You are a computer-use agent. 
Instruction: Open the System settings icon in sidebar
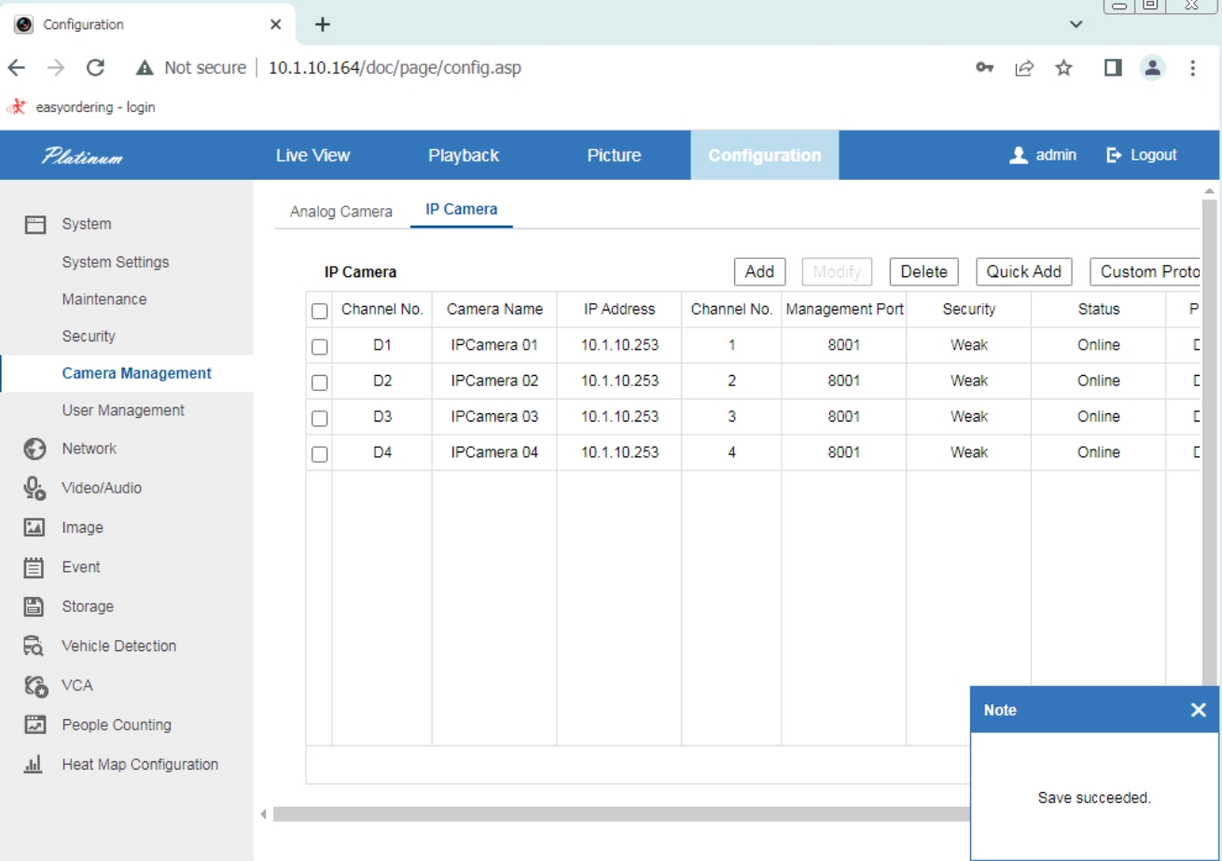[35, 224]
